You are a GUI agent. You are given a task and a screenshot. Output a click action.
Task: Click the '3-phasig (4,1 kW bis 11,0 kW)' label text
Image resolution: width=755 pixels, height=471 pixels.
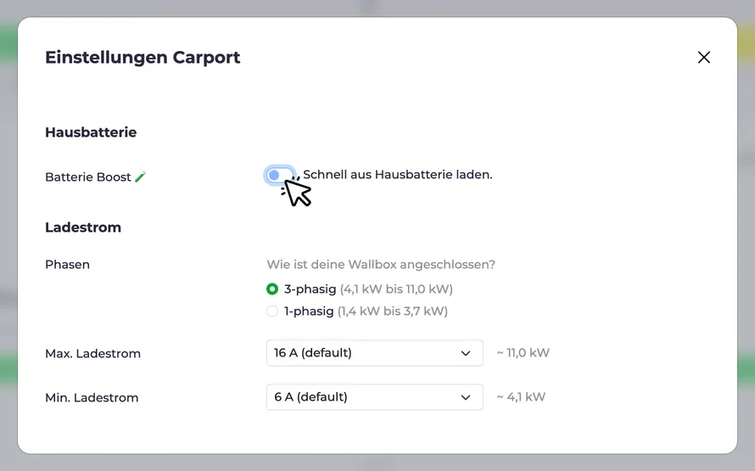[368, 289]
